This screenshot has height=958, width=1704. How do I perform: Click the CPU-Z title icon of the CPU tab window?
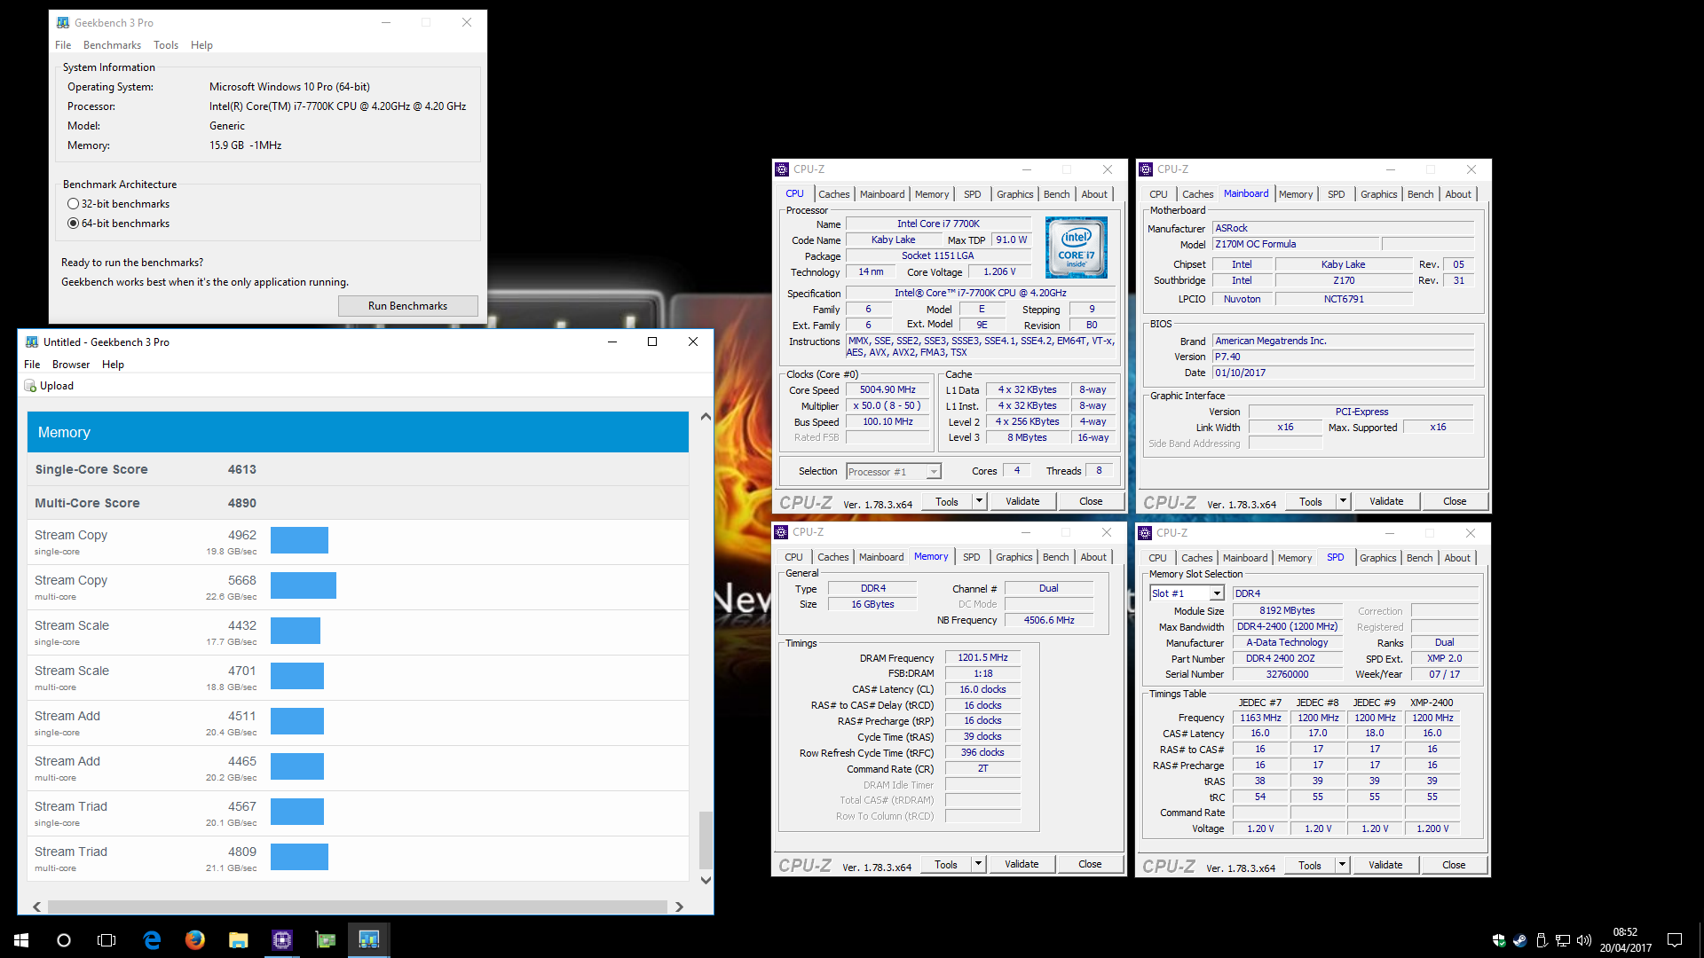coord(782,169)
